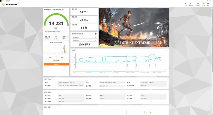Viewport: 213px width, 115px height.
Task: Open the three-dot menu of System Information panel
Action: click(167, 79)
